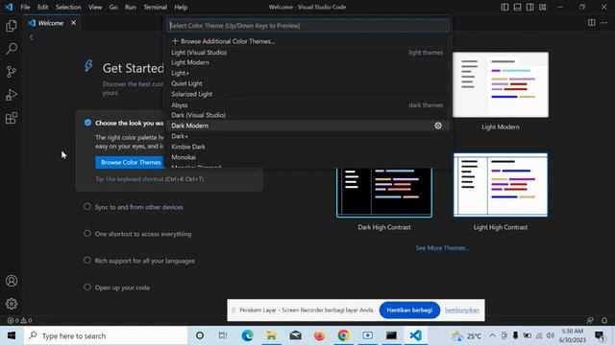Open the Terminal menu
This screenshot has height=345, width=615.
pyautogui.click(x=155, y=7)
